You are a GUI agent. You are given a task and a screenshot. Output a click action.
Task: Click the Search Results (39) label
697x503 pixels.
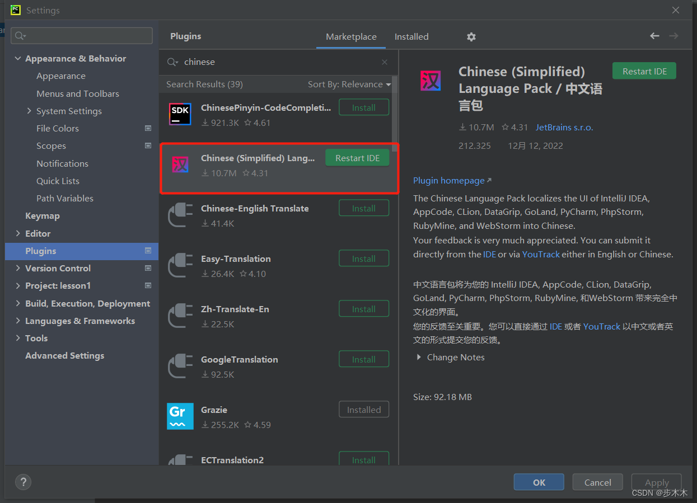click(204, 84)
